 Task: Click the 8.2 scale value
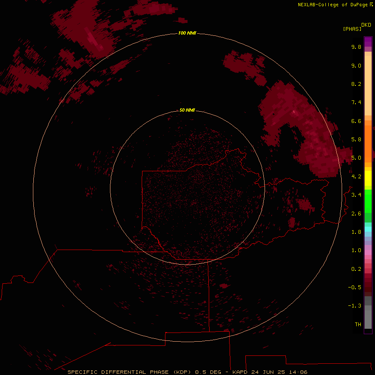pyautogui.click(x=356, y=84)
